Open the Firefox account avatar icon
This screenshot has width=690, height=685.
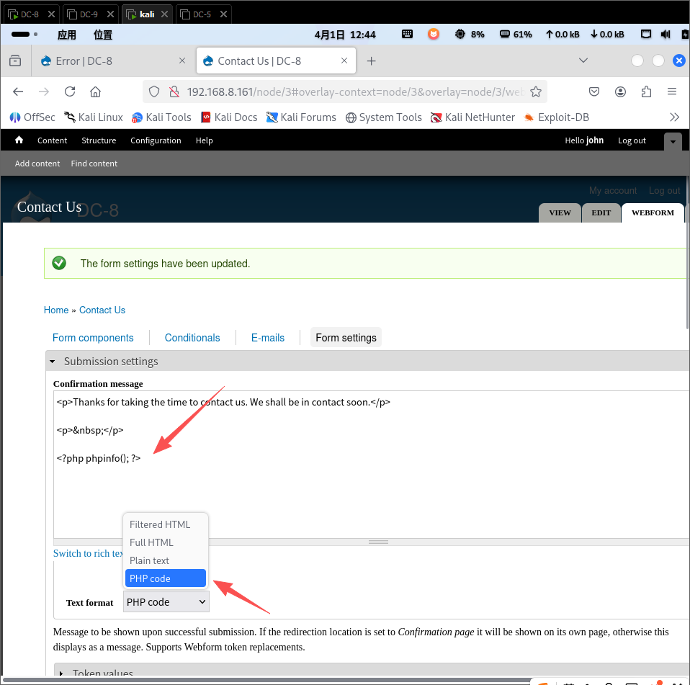(x=620, y=91)
